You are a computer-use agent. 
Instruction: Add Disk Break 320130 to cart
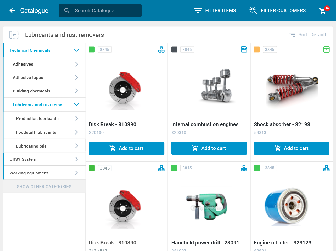click(126, 148)
